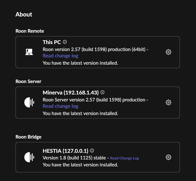Click the Version 1.8 (build 1125) stable text
The image size is (196, 181).
pos(74,158)
